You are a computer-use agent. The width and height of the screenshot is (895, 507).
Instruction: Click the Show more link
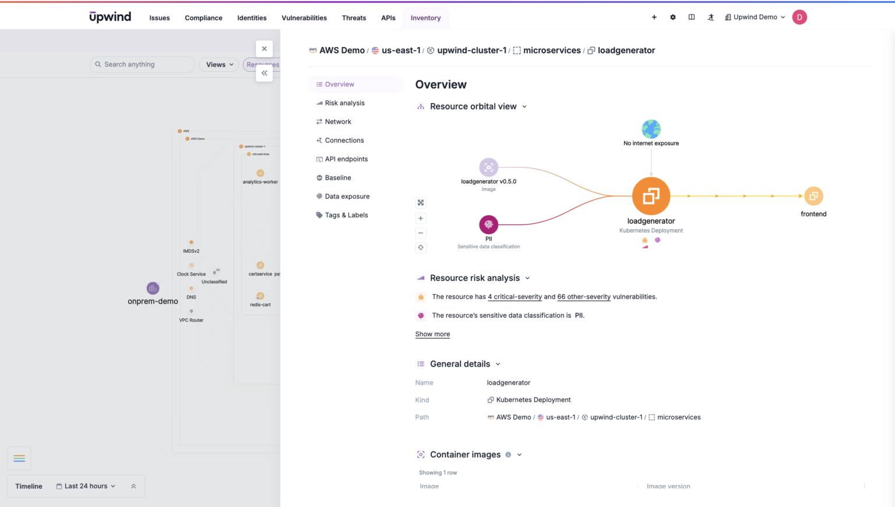click(x=432, y=333)
